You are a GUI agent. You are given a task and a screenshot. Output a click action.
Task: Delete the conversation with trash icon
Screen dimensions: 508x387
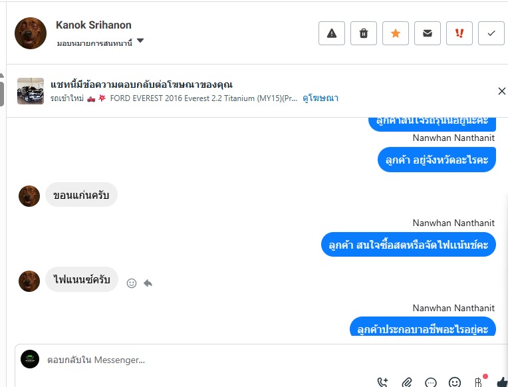(x=364, y=33)
